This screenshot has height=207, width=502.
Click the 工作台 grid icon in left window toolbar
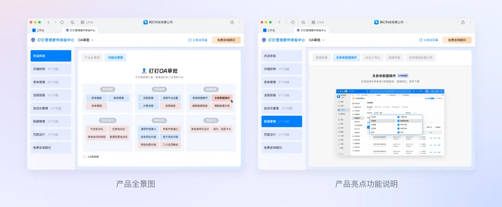pos(82,22)
